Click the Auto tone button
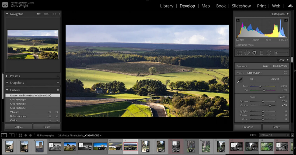 click(283, 97)
